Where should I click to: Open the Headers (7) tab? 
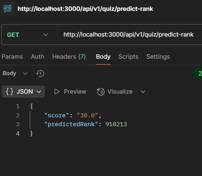[x=69, y=57]
